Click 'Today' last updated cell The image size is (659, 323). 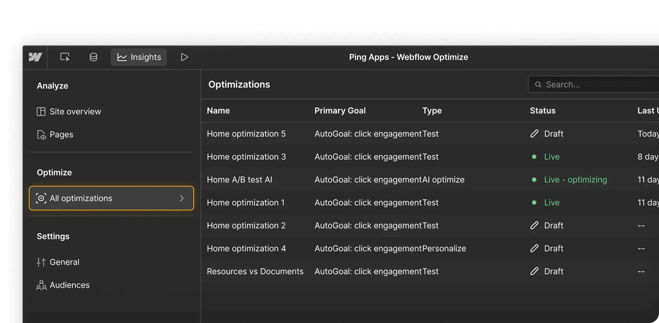(x=648, y=134)
